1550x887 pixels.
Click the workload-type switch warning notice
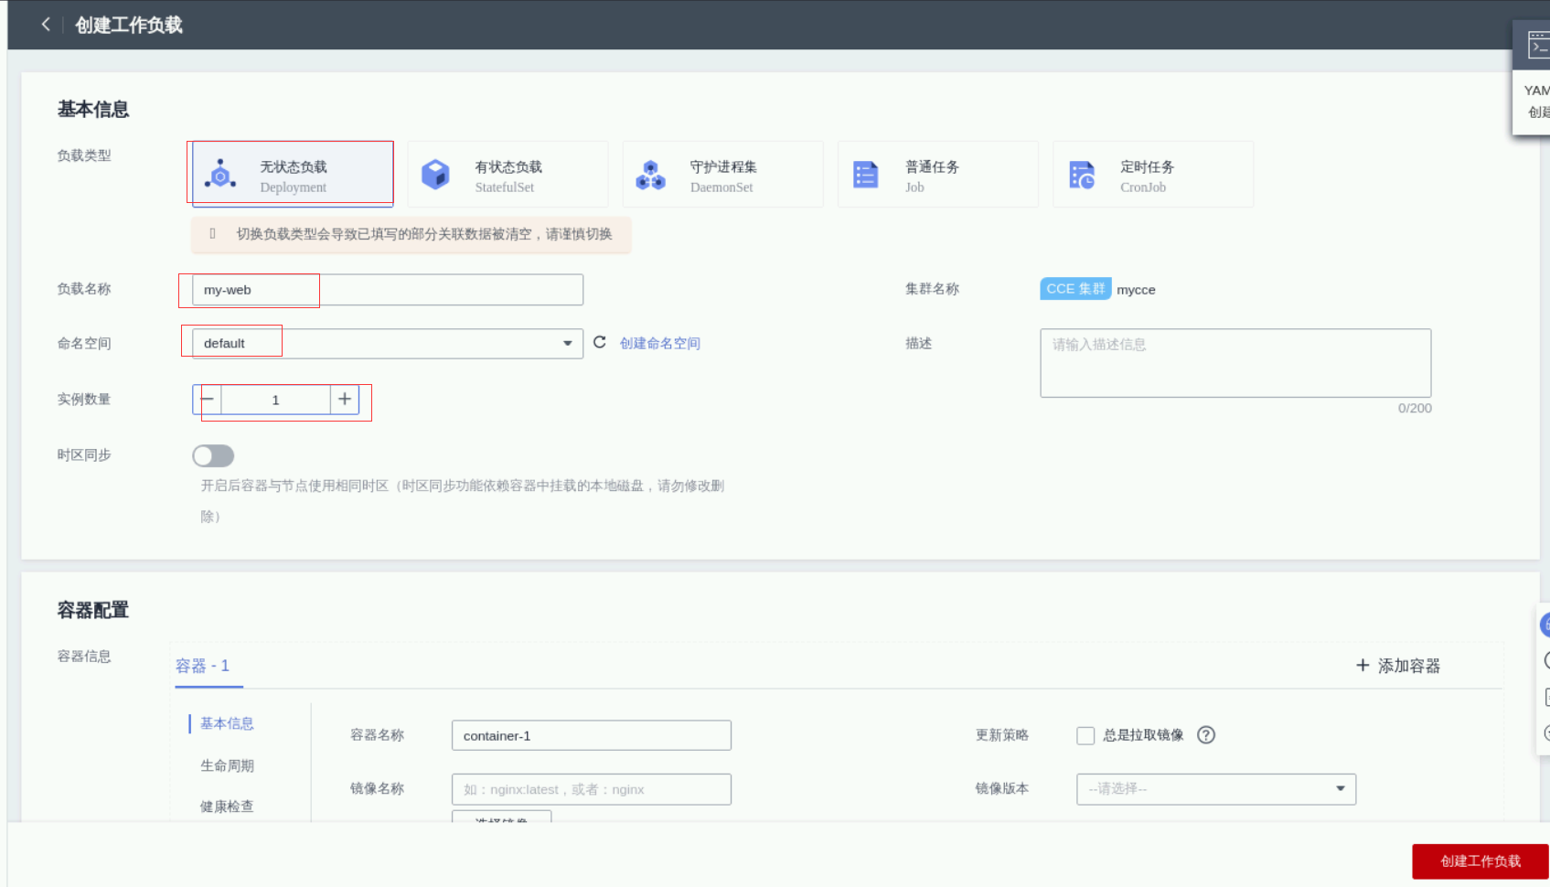(412, 234)
